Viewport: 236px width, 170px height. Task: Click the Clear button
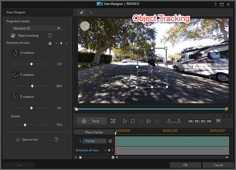[x=19, y=165]
